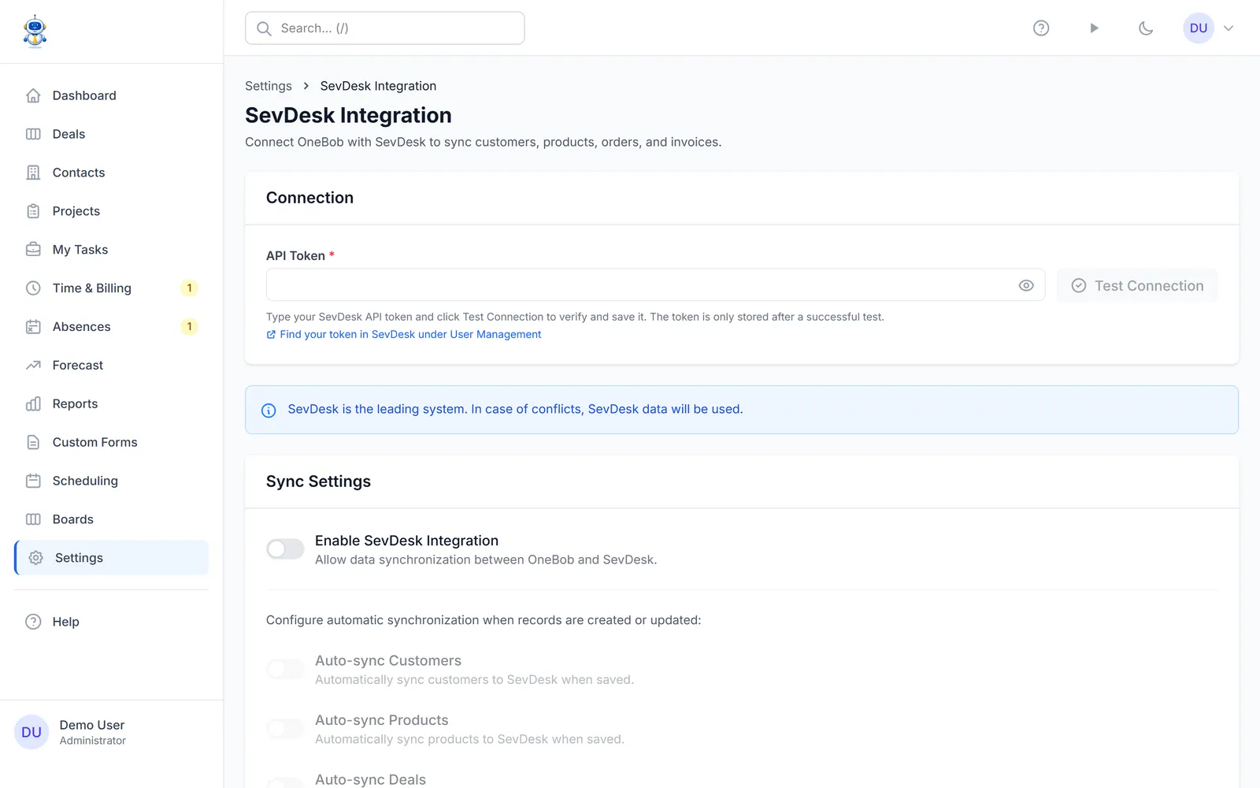Click the Time & Billing badge showing 1
Viewport: 1260px width, 788px height.
(x=189, y=288)
